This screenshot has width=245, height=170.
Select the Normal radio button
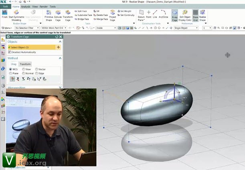[23, 73]
